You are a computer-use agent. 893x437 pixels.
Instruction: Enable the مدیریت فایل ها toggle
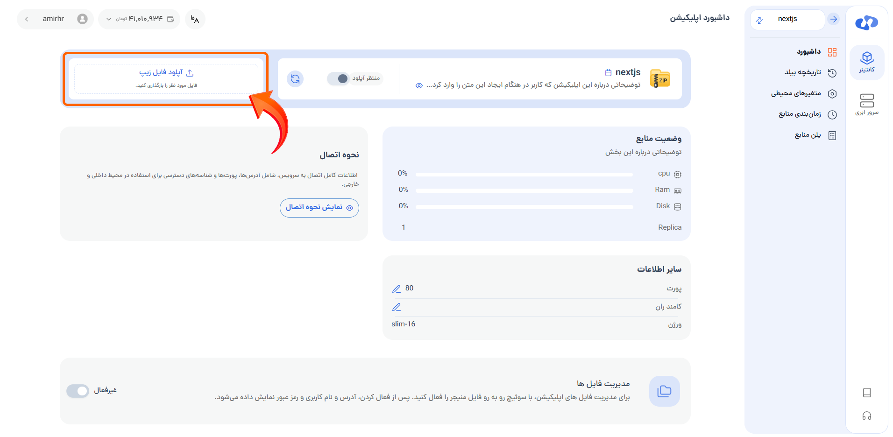(x=78, y=391)
